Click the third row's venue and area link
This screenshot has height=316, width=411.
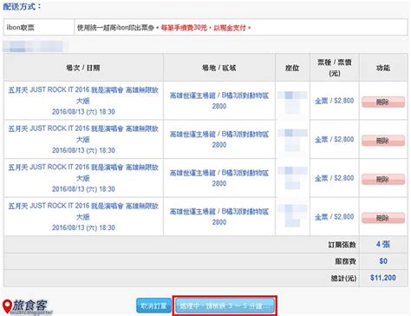point(219,178)
